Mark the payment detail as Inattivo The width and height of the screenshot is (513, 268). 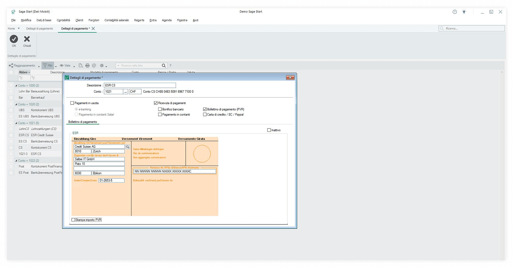click(269, 130)
